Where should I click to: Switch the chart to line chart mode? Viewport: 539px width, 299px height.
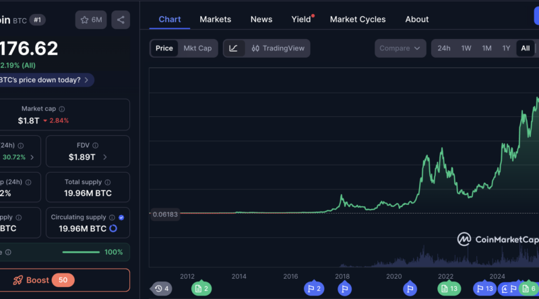[234, 48]
